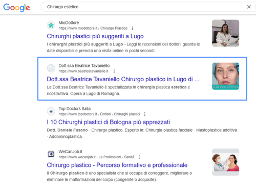Click the MioDottore doctor thumbnail image
The width and height of the screenshot is (256, 193).
225,33
